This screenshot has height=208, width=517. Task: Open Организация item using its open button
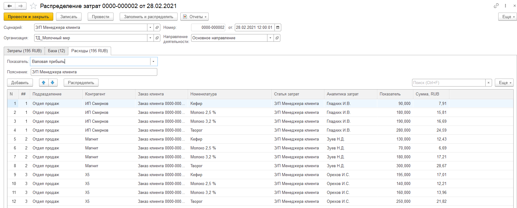click(157, 38)
